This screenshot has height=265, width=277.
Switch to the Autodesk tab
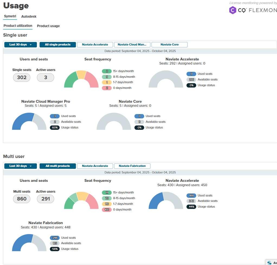pyautogui.click(x=29, y=17)
